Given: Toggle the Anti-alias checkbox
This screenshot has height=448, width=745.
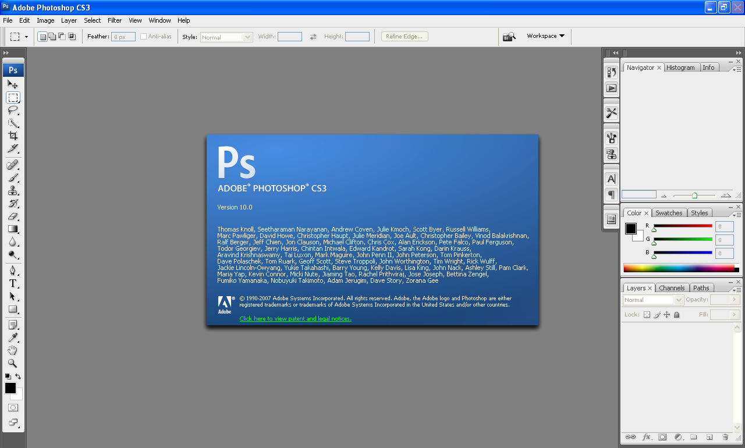Looking at the screenshot, I should point(143,37).
